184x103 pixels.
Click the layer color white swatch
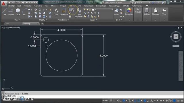[x=93, y=9]
